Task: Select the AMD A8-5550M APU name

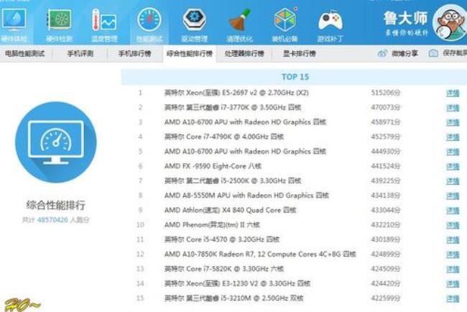Action: [246, 196]
